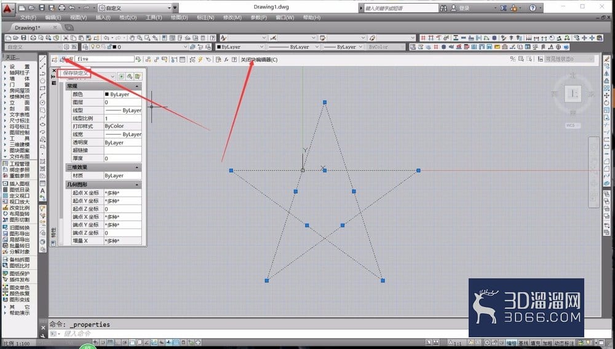Click the new drawing tab button beside Drawing1
615x349 pixels.
point(69,28)
